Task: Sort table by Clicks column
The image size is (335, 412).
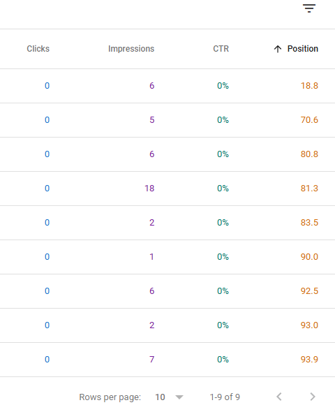Action: (38, 49)
